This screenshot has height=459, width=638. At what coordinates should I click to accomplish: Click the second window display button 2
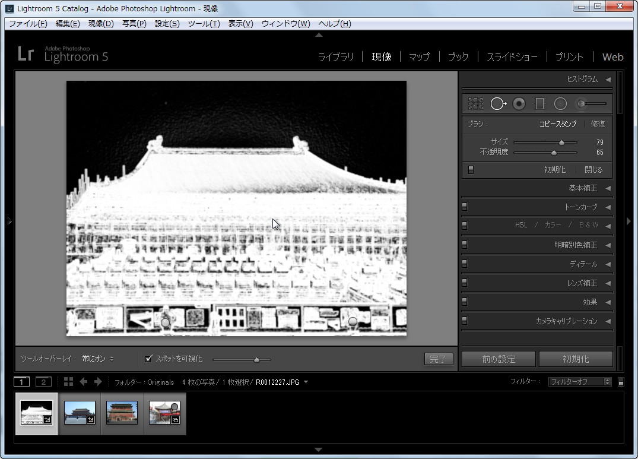(x=43, y=382)
